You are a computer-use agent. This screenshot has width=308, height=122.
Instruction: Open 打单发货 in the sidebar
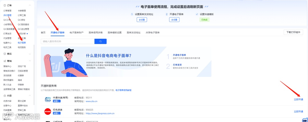[x=7, y=34]
